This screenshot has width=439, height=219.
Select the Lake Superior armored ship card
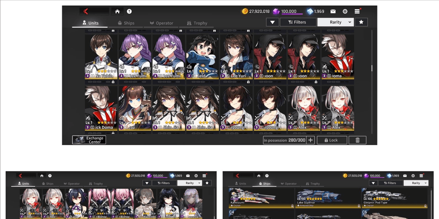click(x=328, y=198)
